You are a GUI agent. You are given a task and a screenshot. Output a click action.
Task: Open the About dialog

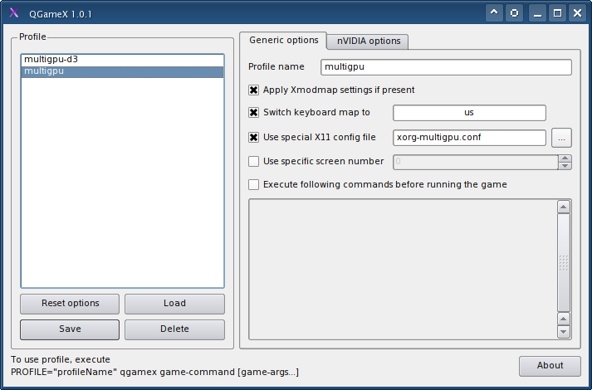pos(550,366)
